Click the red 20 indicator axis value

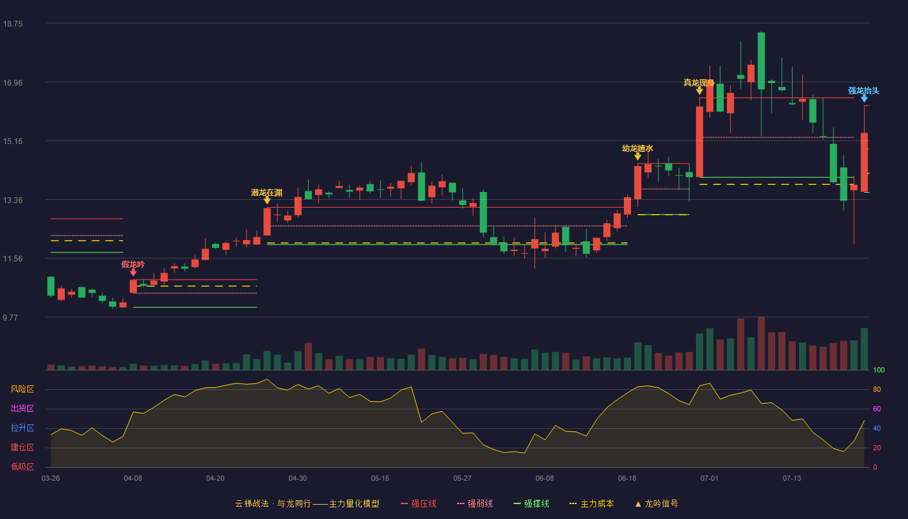[x=877, y=448]
